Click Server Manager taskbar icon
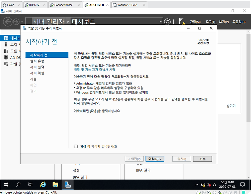Screen dimensions: 251x195 pyautogui.click(x=67, y=185)
